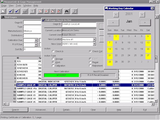Screen dimensions: 160x120
Task: Select the Storage action type
Action: 53,59
